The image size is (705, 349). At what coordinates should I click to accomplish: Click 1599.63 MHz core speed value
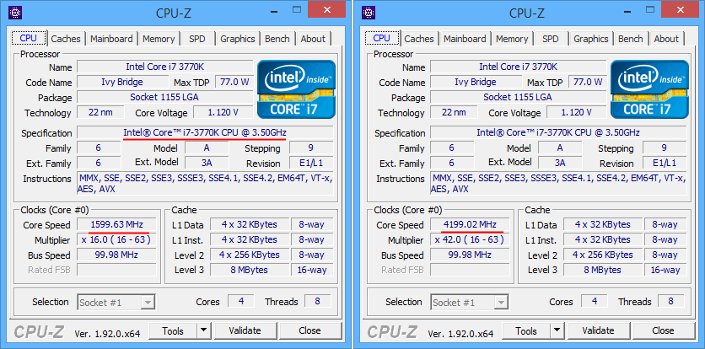coord(117,224)
